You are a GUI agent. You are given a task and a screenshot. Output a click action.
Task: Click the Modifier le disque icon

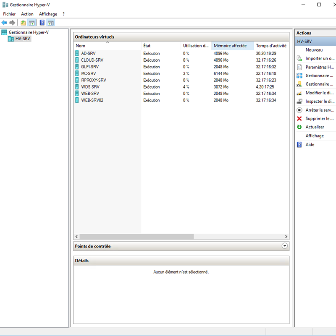(299, 93)
